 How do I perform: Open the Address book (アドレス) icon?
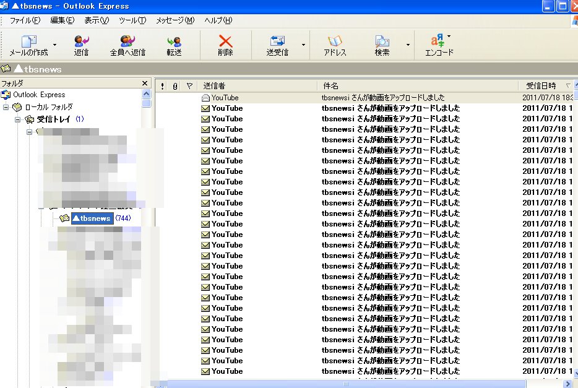pos(335,41)
